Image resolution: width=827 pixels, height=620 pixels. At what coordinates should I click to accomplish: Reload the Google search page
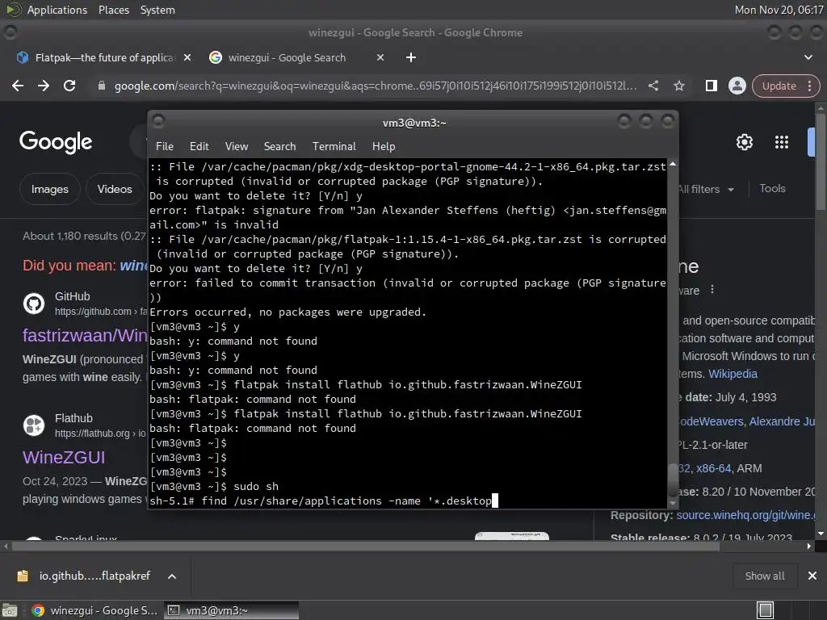pyautogui.click(x=69, y=86)
